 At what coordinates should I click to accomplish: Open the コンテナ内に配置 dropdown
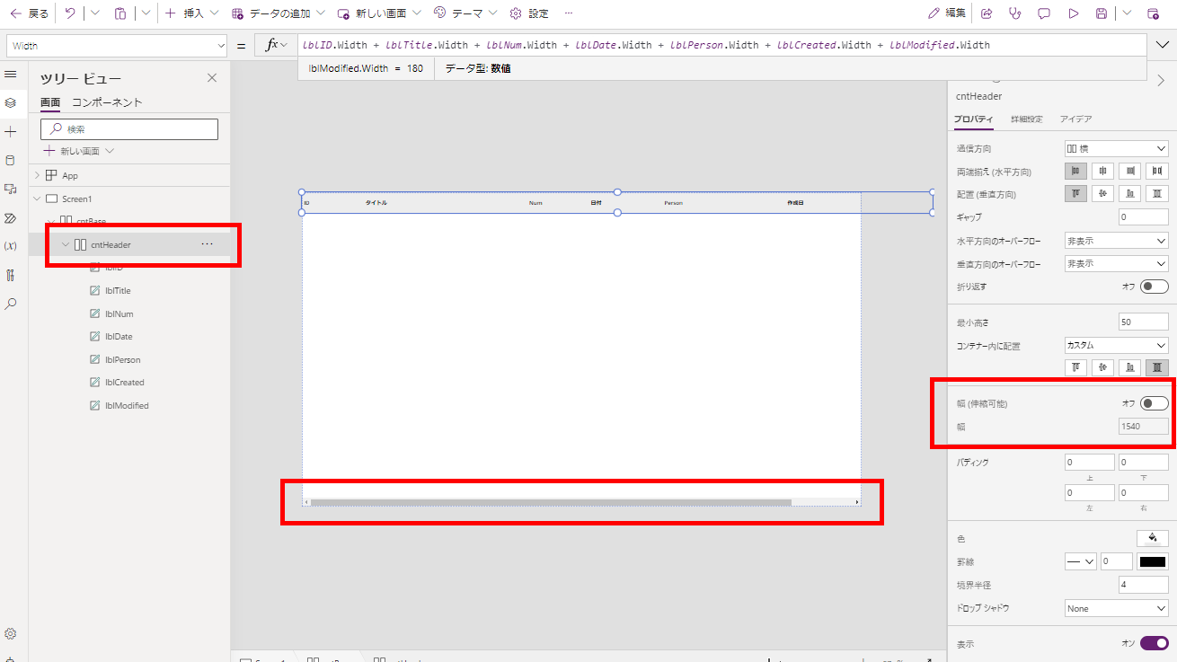click(x=1115, y=345)
